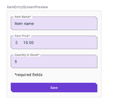
Task: Click the ItemEntryScreenPreview title label
Action: 27,7
